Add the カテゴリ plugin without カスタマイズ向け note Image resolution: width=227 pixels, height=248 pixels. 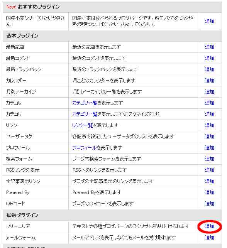(209, 103)
